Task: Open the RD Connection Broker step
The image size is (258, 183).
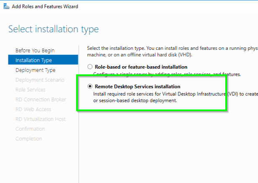Action: pyautogui.click(x=41, y=99)
